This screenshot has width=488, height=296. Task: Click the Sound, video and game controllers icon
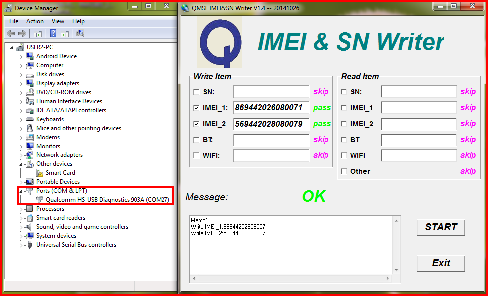(x=30, y=227)
